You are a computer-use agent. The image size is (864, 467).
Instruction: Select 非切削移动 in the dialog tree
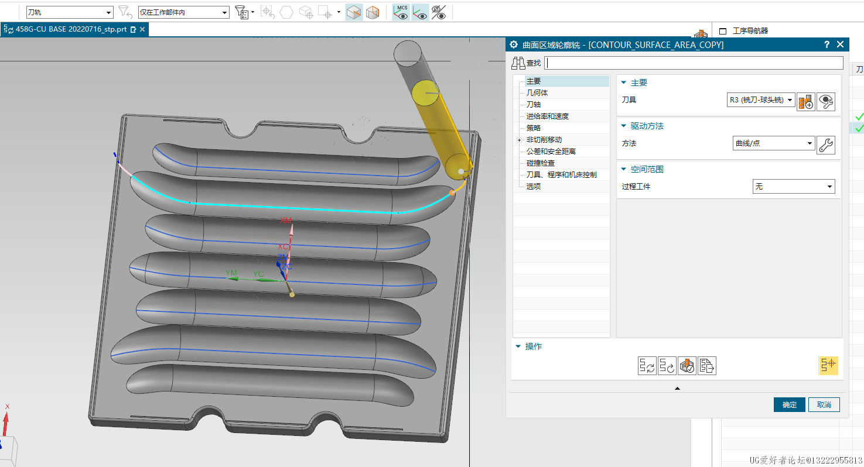(x=544, y=140)
